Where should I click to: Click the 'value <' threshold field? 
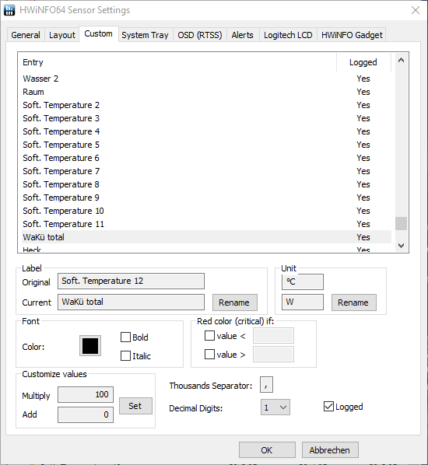(273, 336)
